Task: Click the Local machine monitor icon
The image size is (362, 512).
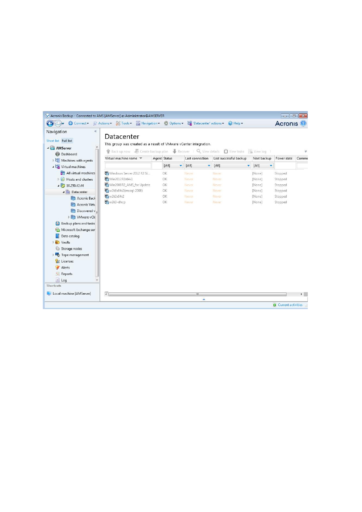Action: [x=49, y=293]
